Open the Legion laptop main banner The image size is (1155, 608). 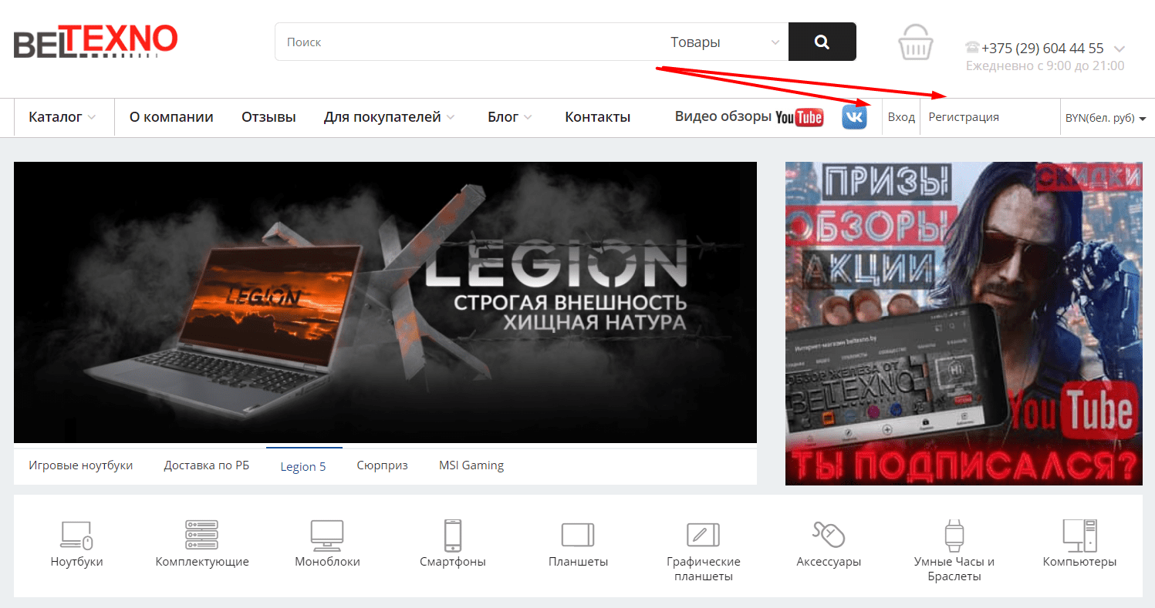pyautogui.click(x=385, y=302)
